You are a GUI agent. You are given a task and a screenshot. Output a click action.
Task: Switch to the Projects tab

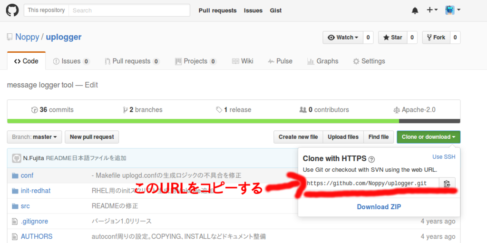pos(195,61)
